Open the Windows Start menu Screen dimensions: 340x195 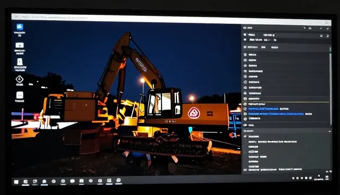pos(16,182)
